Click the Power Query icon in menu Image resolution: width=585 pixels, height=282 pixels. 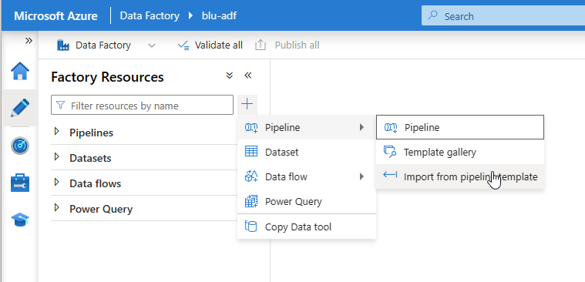[251, 201]
